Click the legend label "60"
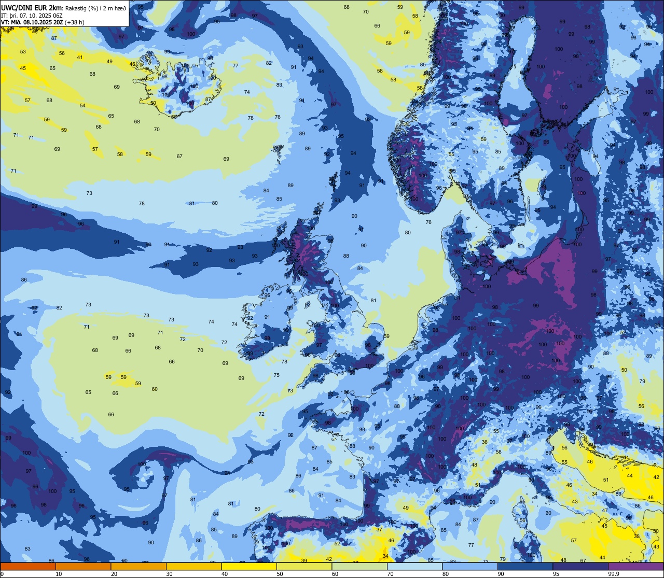664x578 pixels. click(335, 574)
